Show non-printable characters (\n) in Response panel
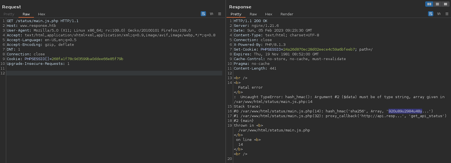The height and width of the screenshot is (163, 451). pos(439,14)
